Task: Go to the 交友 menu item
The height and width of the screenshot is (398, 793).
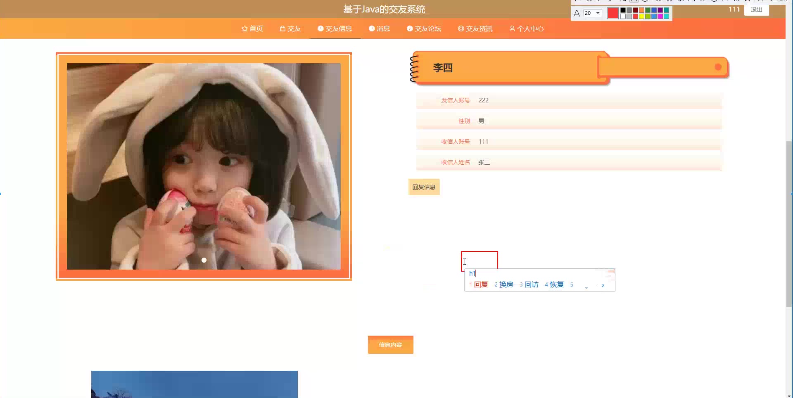Action: pos(290,28)
